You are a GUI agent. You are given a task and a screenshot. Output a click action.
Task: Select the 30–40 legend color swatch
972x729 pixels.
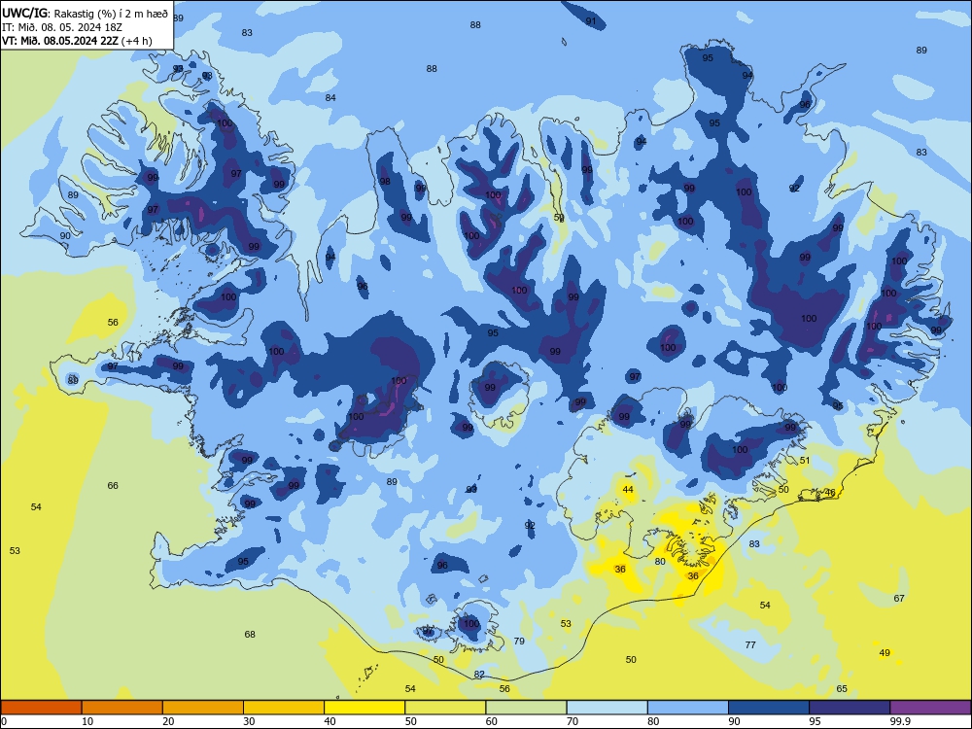point(284,708)
